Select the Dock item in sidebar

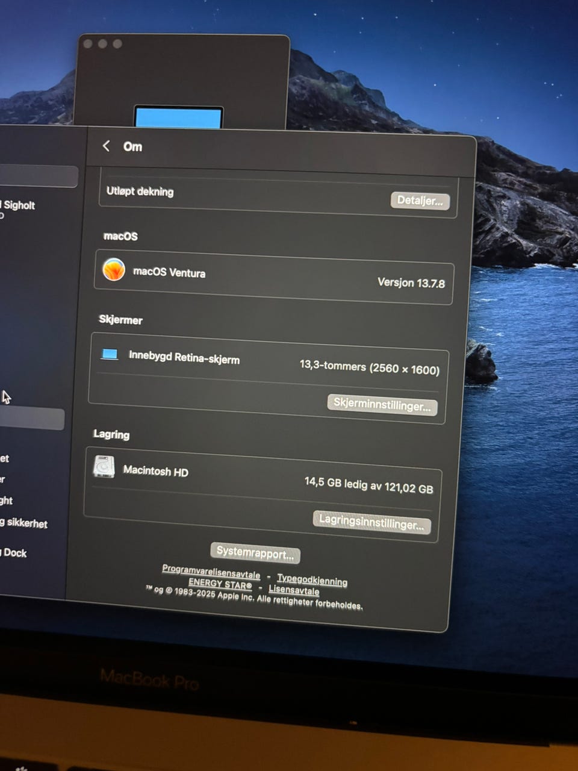pos(13,552)
